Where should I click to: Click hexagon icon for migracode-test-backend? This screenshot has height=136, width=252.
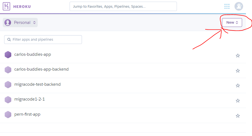point(8,85)
